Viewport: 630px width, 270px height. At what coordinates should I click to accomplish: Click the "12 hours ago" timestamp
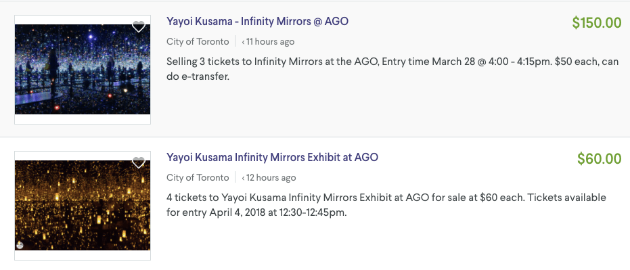[271, 177]
